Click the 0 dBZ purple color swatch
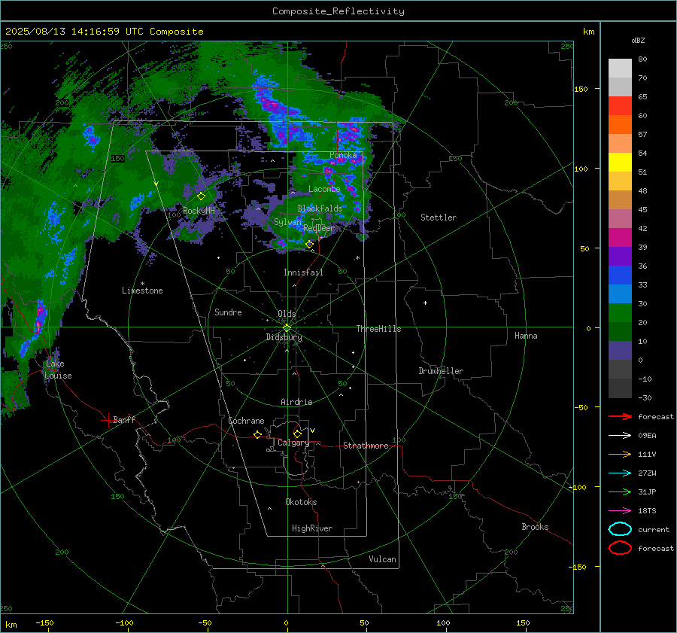 pyautogui.click(x=620, y=350)
